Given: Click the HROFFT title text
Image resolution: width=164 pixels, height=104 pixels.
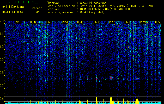Looking at the screenshot, I should (16, 2).
